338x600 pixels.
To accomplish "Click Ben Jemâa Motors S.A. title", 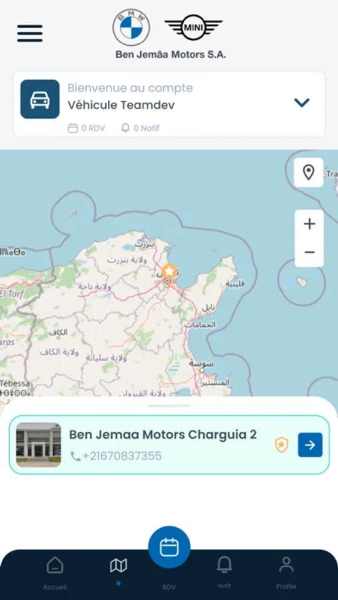I will (171, 55).
